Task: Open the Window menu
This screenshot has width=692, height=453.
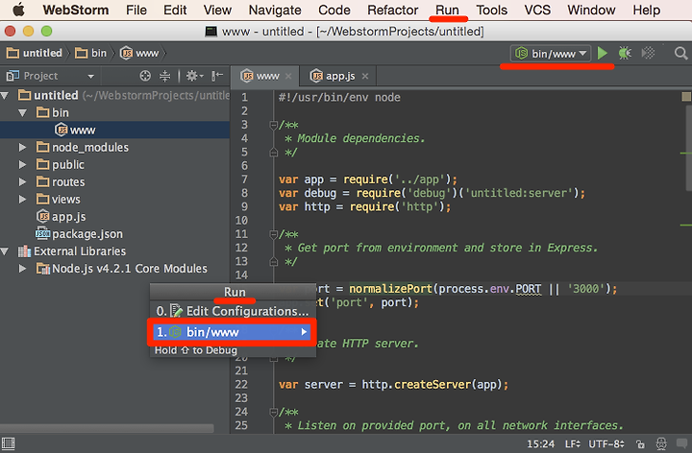Action: 591,10
